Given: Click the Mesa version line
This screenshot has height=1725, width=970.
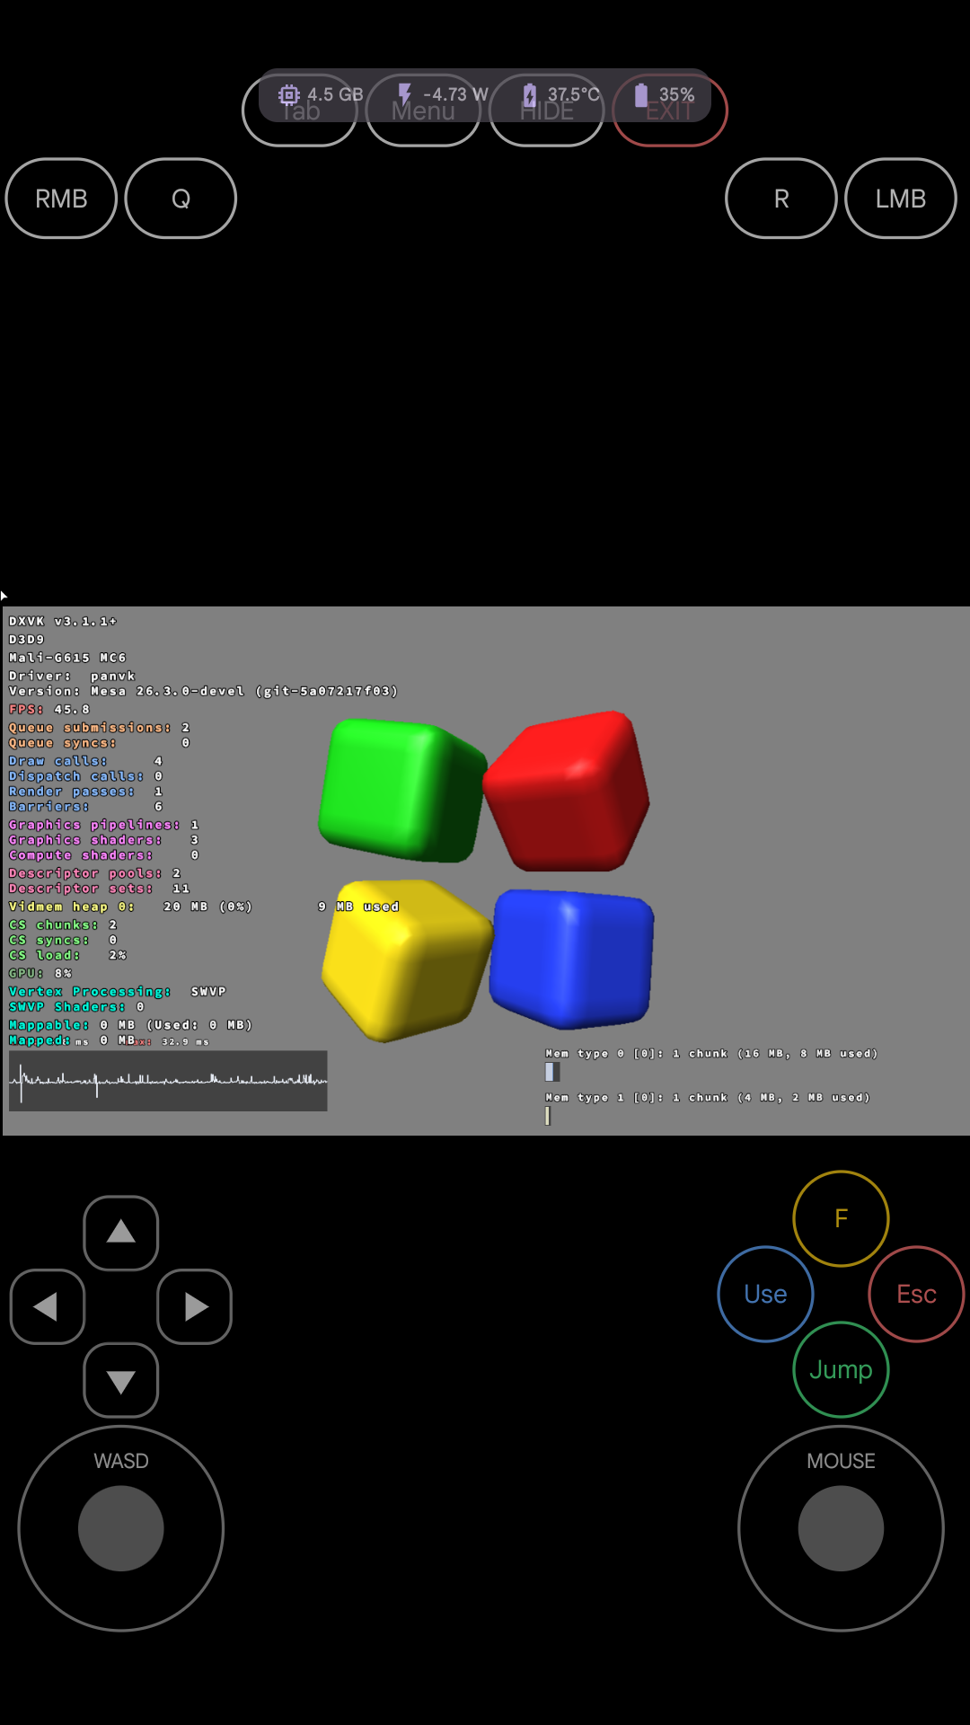Looking at the screenshot, I should (203, 691).
